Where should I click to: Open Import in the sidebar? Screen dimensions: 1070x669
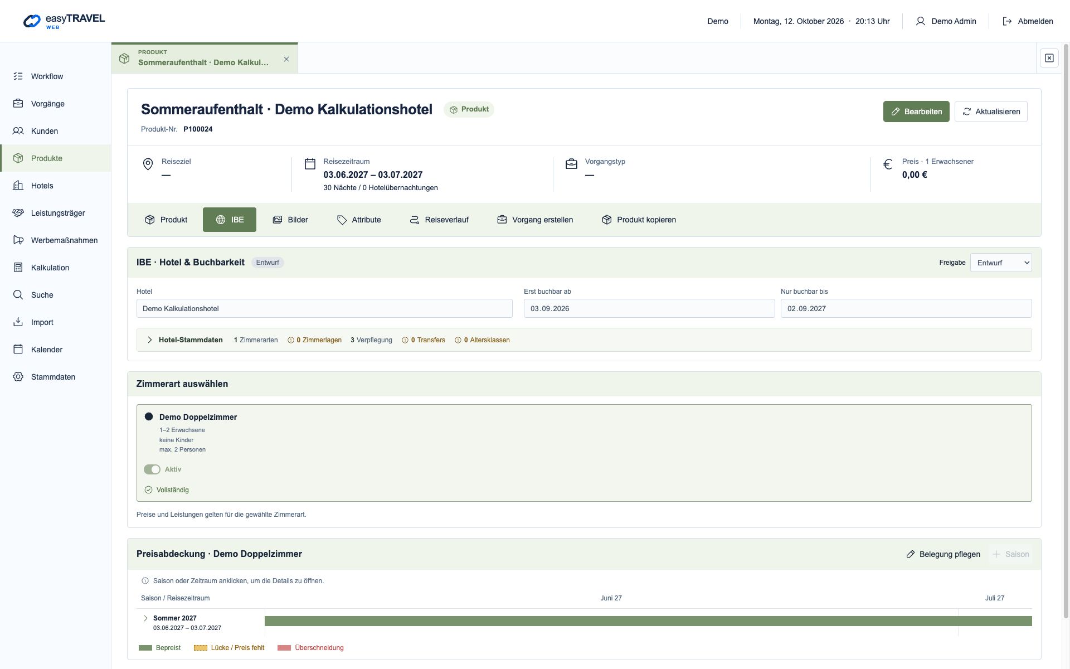(x=55, y=322)
